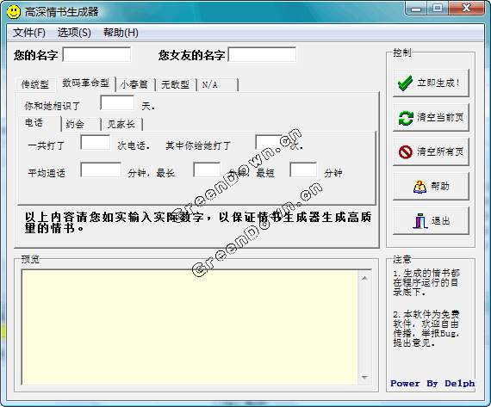
Task: Focus the 您女友的名字 input field
Action: coord(263,54)
